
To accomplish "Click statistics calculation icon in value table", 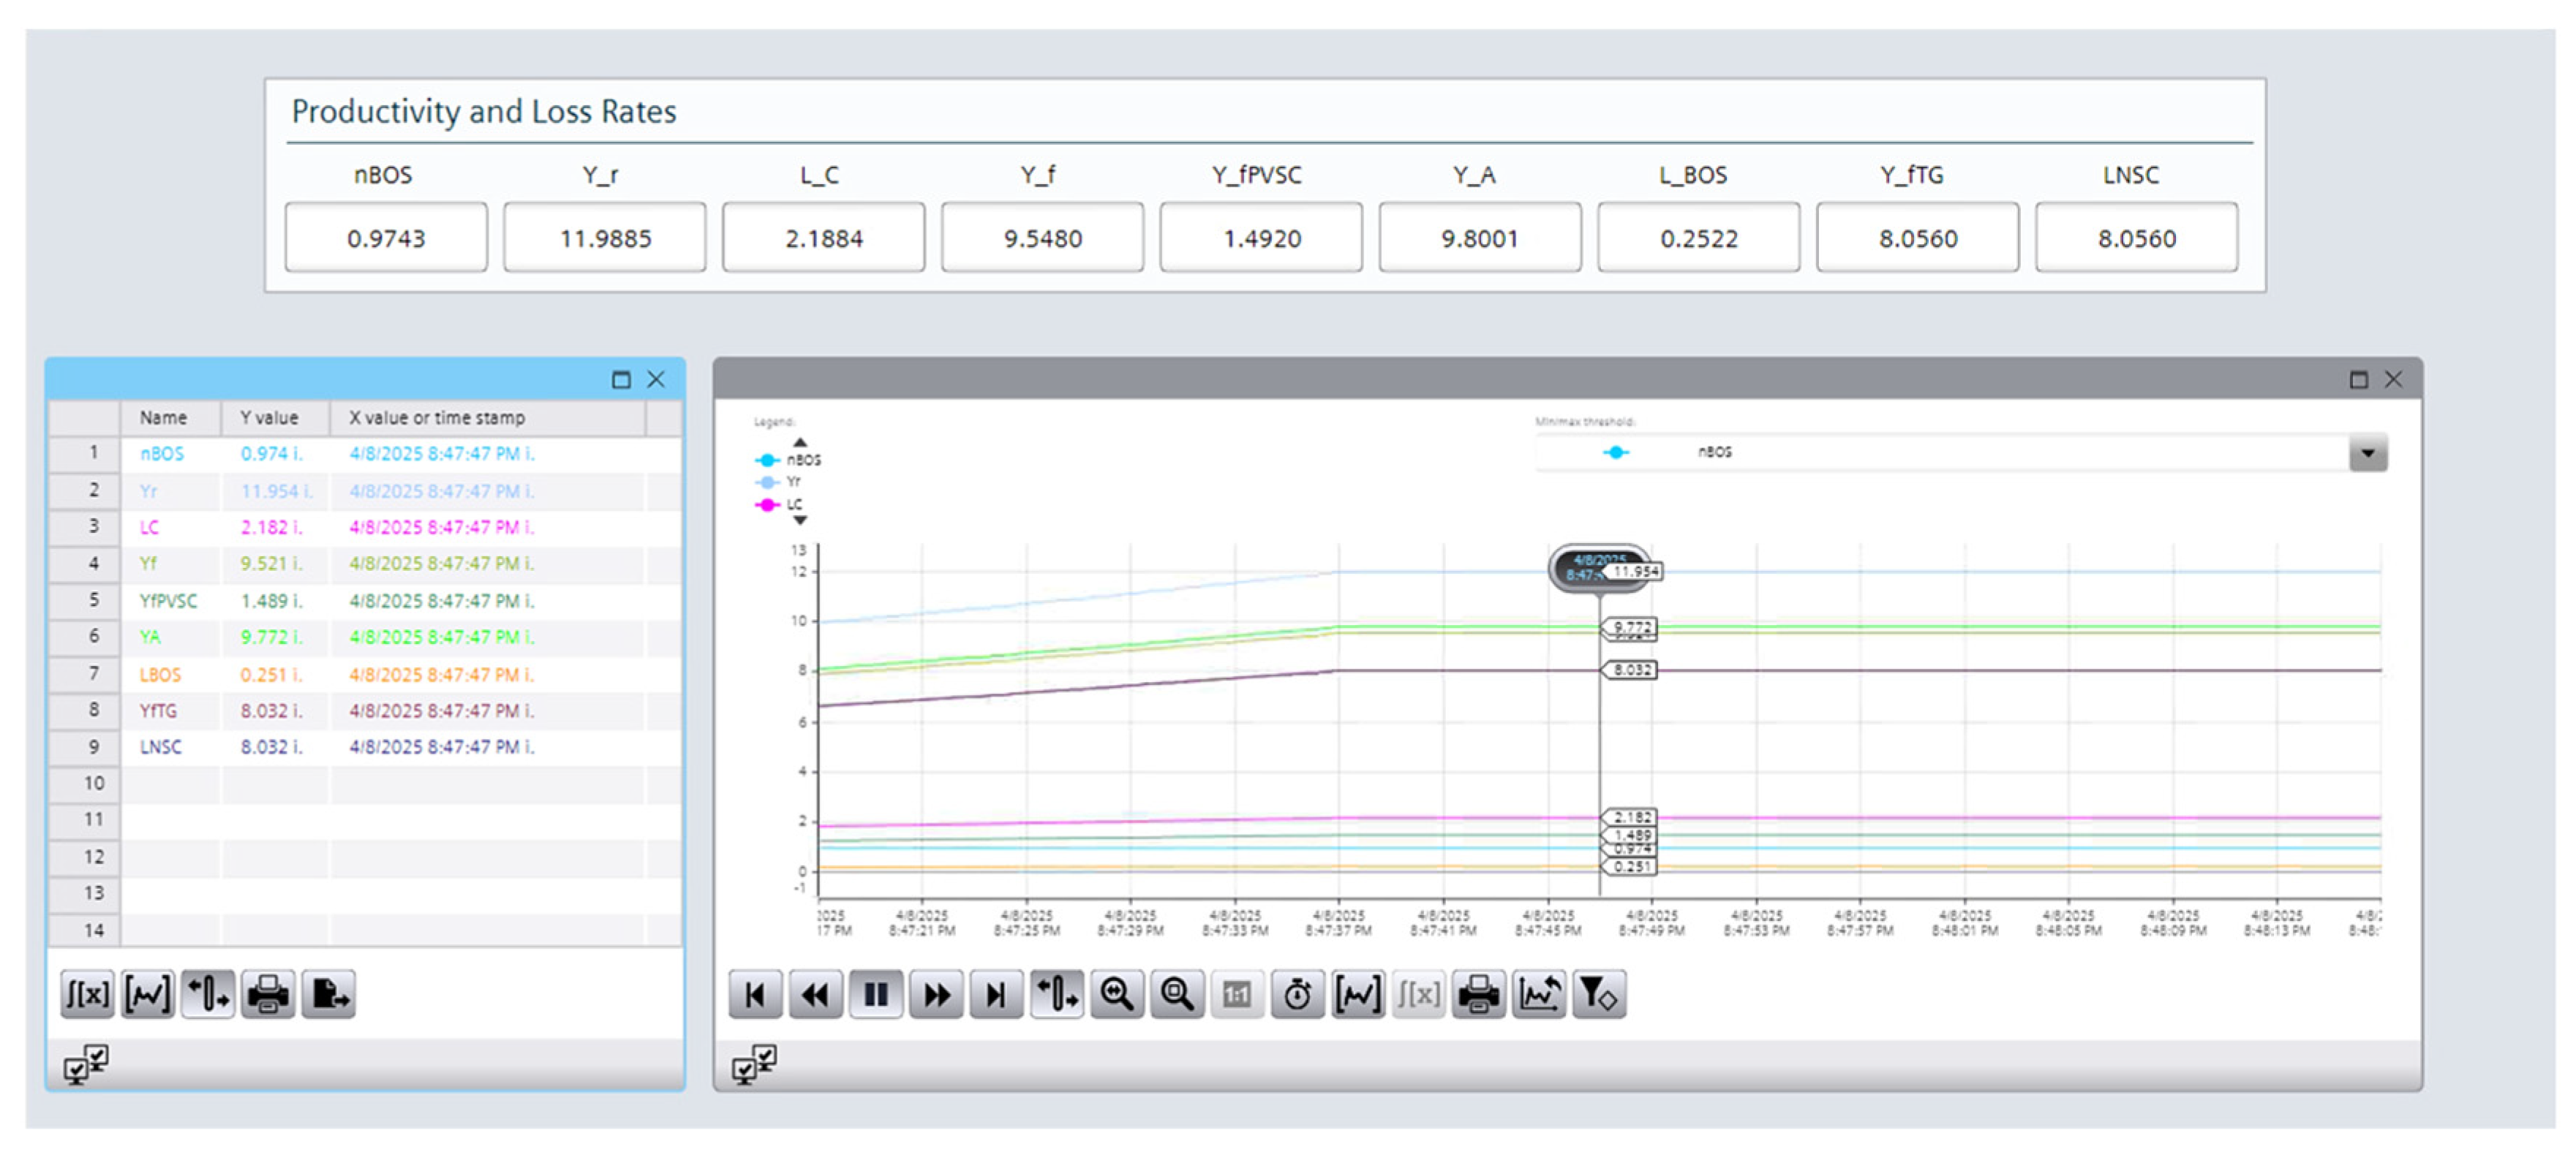I will [x=87, y=994].
